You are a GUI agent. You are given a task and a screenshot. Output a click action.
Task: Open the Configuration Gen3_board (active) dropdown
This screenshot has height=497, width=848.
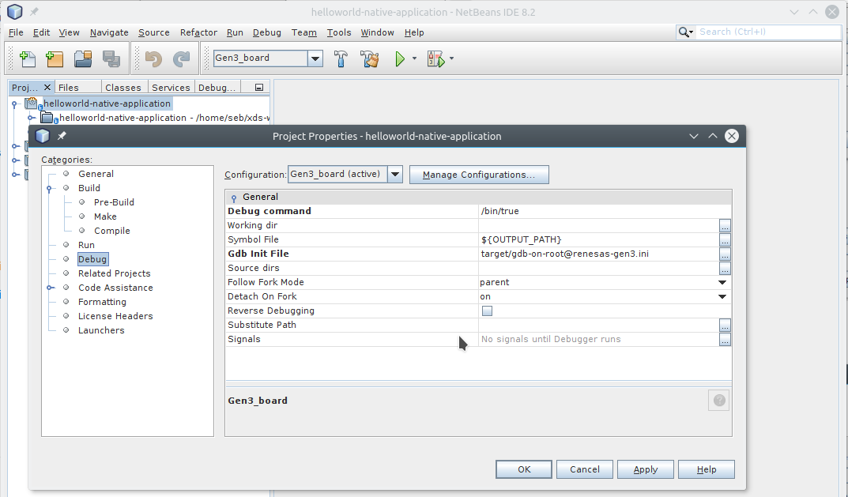pos(395,174)
